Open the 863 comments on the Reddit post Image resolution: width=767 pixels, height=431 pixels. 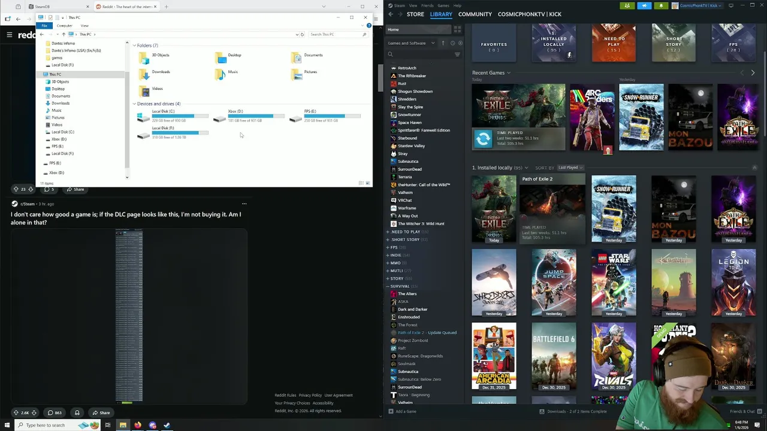pyautogui.click(x=55, y=412)
